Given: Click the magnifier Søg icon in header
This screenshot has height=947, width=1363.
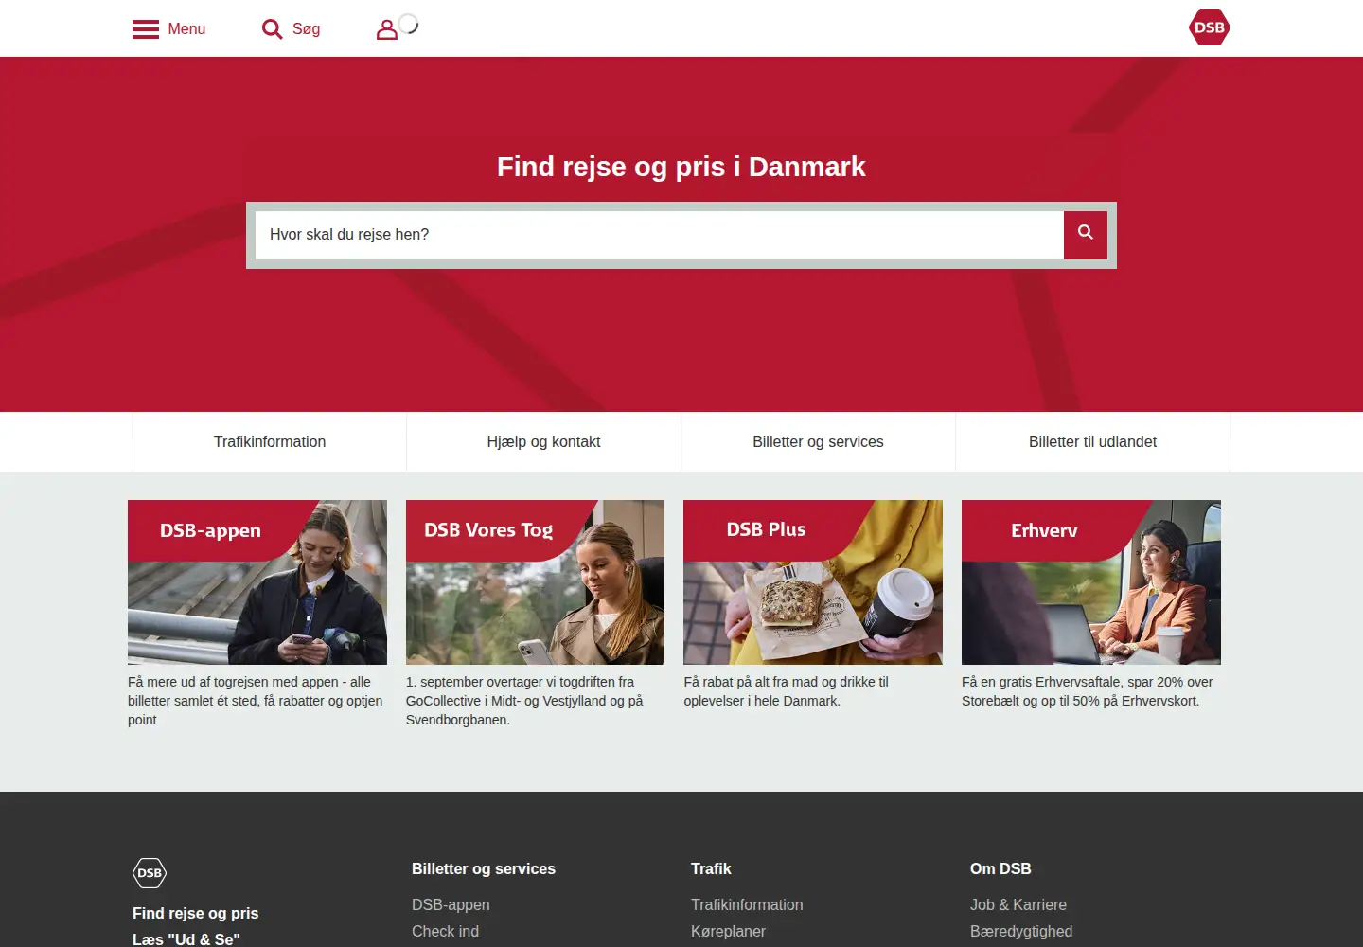Looking at the screenshot, I should [x=272, y=29].
